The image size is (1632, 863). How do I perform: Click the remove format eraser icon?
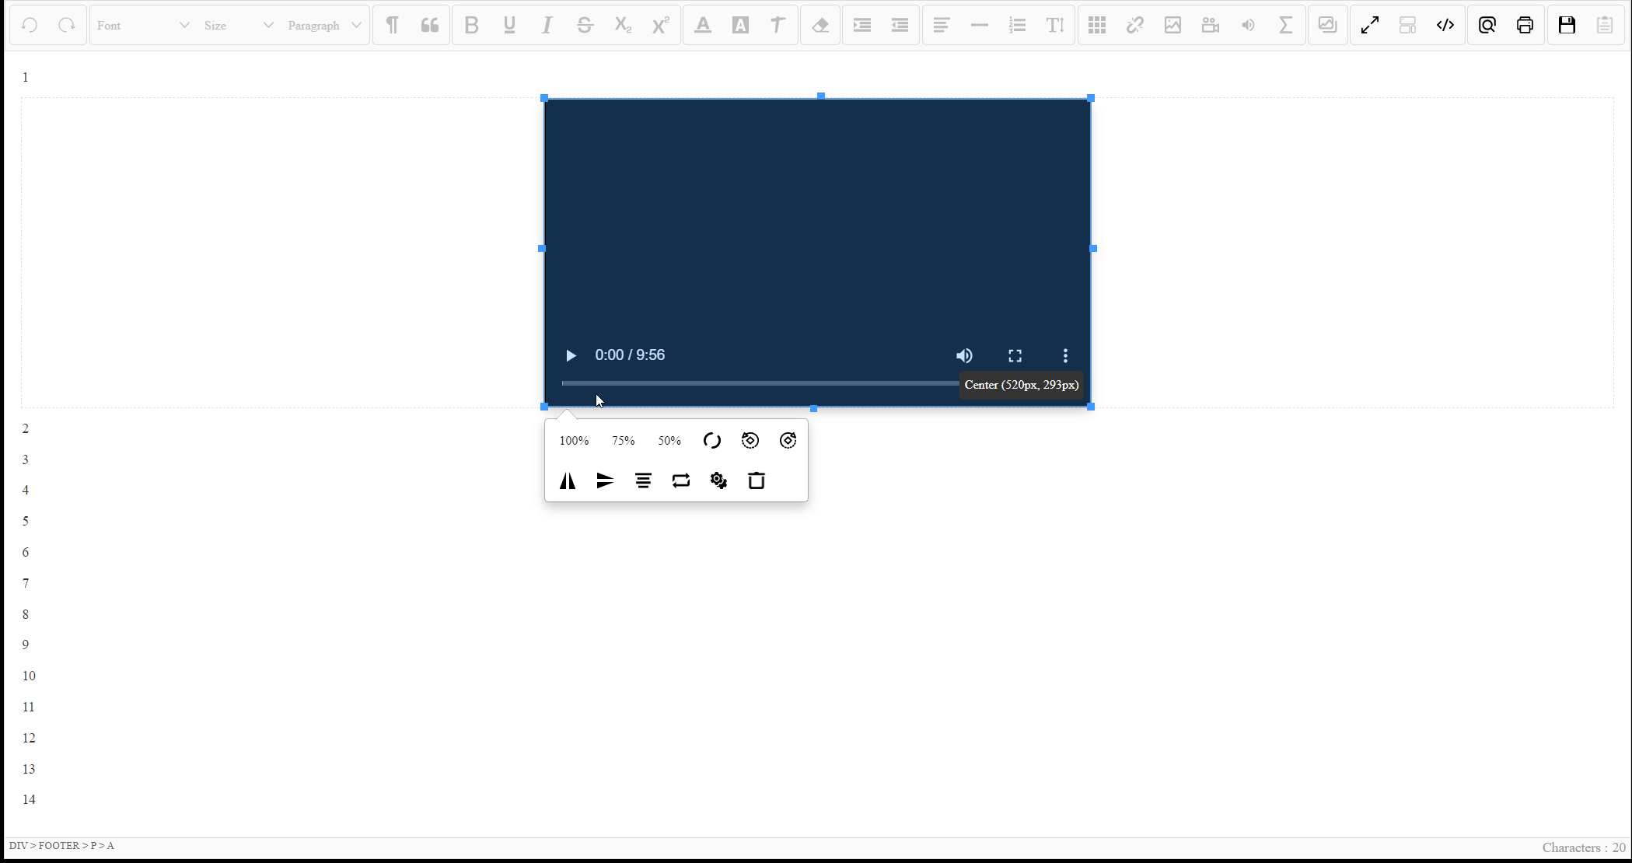coord(820,25)
